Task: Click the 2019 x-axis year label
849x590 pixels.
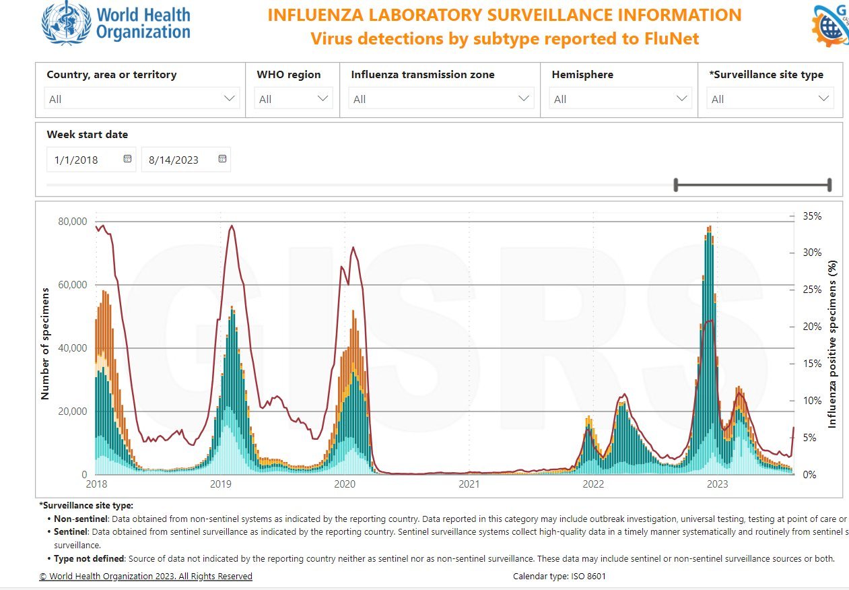Action: point(221,484)
